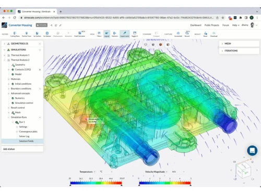Select Run 1 in Simulation Runs
Screen dimensions: 261x195
coord(22,122)
